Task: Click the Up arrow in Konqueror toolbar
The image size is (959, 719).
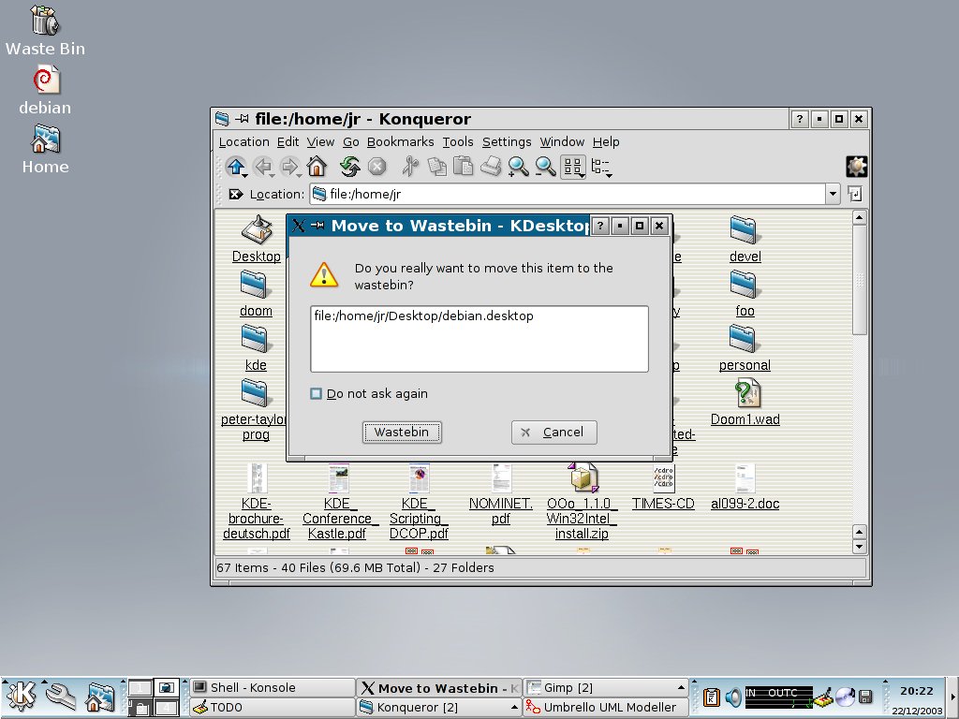Action: coord(235,166)
